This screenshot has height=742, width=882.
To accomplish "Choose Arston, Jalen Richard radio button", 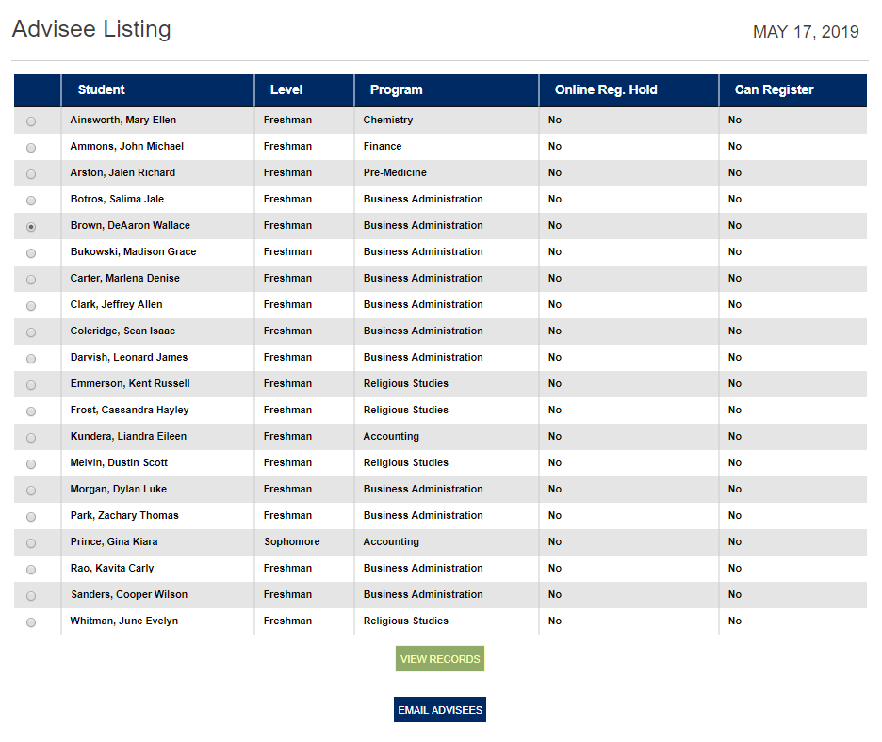I will click(31, 174).
